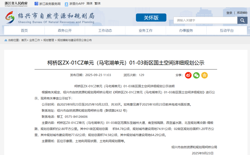Viewport: 250px width, 155px height.
Task: Open the 浙江政务服务网 icon
Action: point(36,4)
